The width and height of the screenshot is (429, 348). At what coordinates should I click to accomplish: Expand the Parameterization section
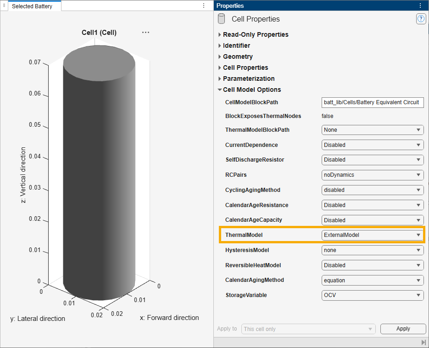point(219,79)
